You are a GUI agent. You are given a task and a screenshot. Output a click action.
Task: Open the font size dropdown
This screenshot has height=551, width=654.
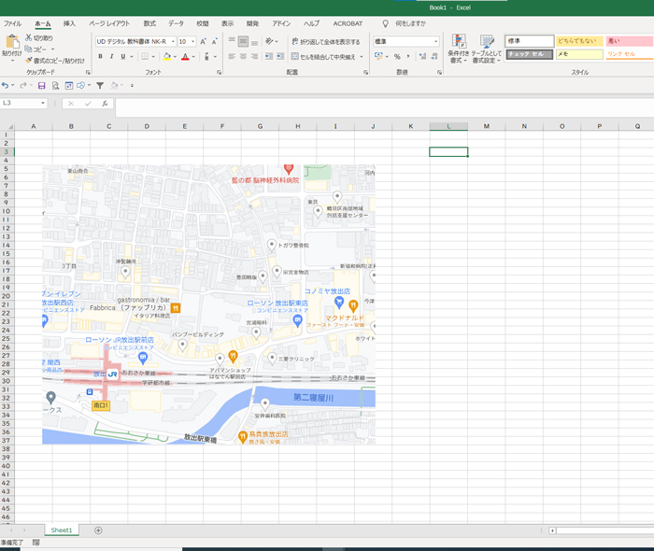click(x=192, y=42)
